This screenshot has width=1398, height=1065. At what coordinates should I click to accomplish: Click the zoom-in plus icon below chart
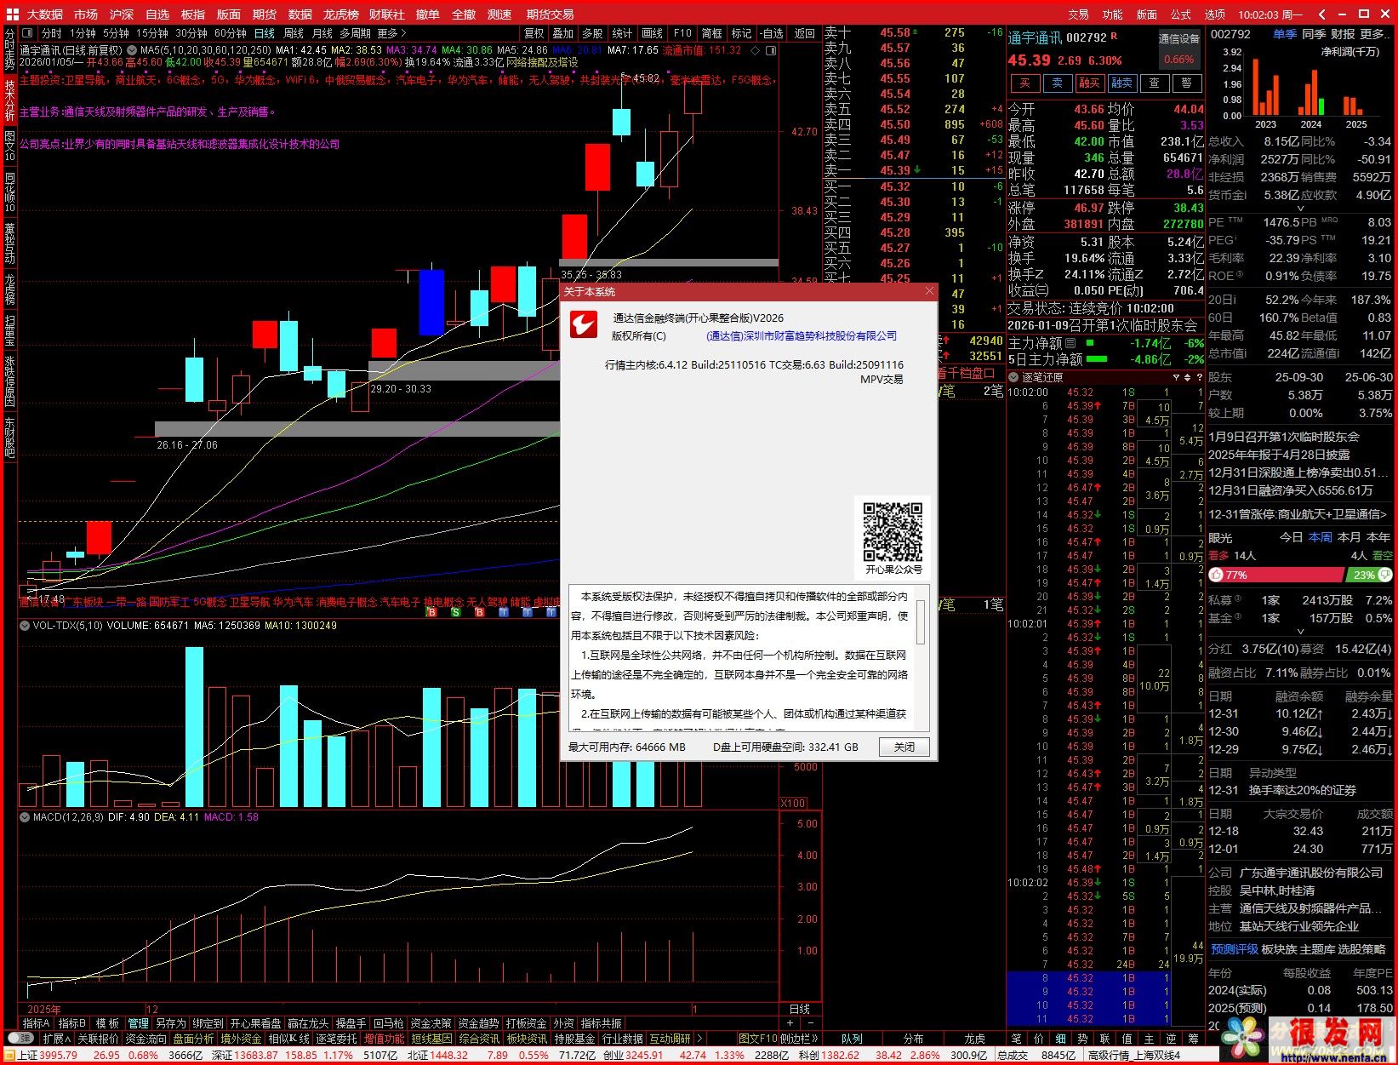790,1022
